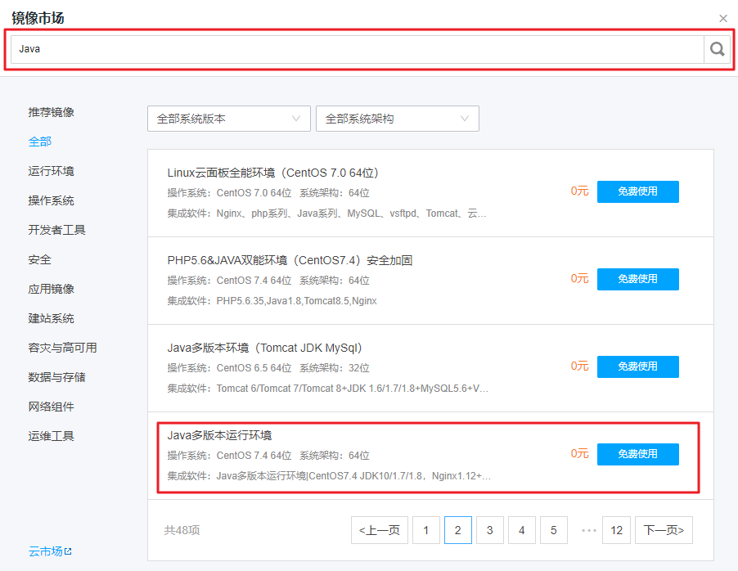
Task: Click the 0元 price of Java多版本运行环境
Action: pos(579,454)
